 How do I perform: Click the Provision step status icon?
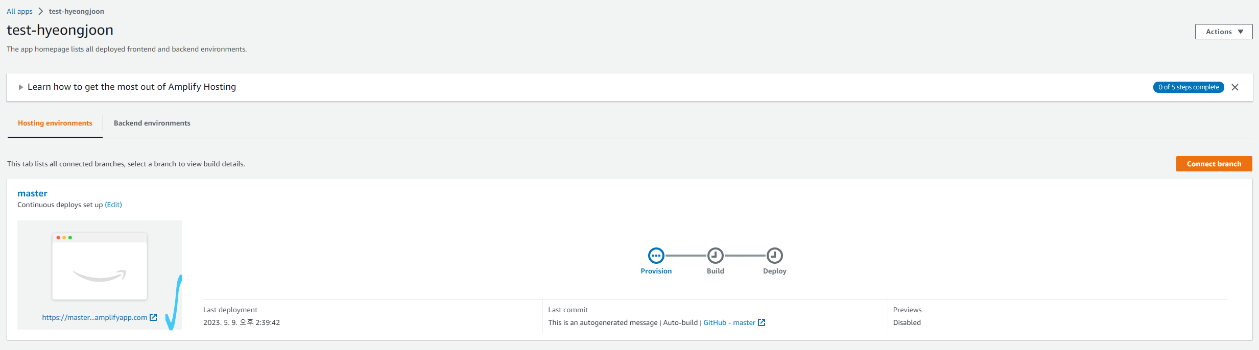tap(656, 256)
